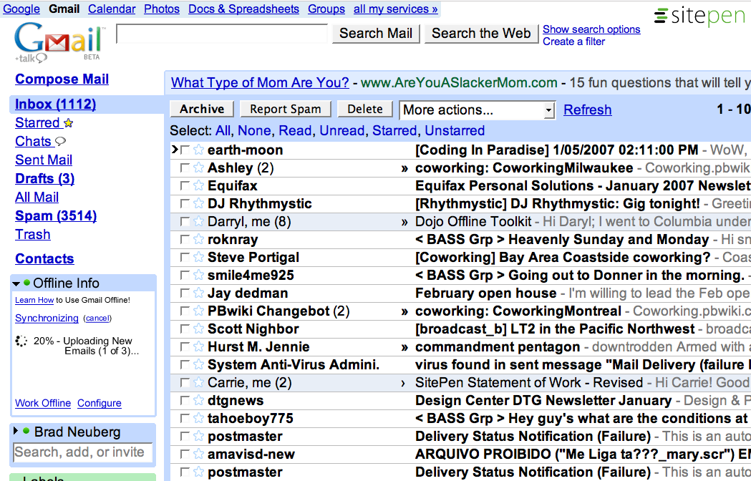Star the amavisd-new email
This screenshot has width=751, height=481.
[199, 454]
